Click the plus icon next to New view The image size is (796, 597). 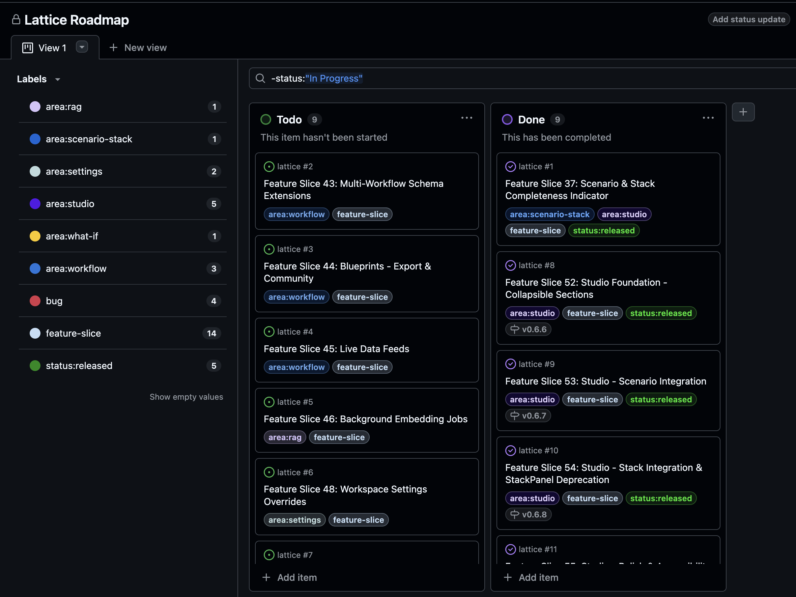(113, 47)
